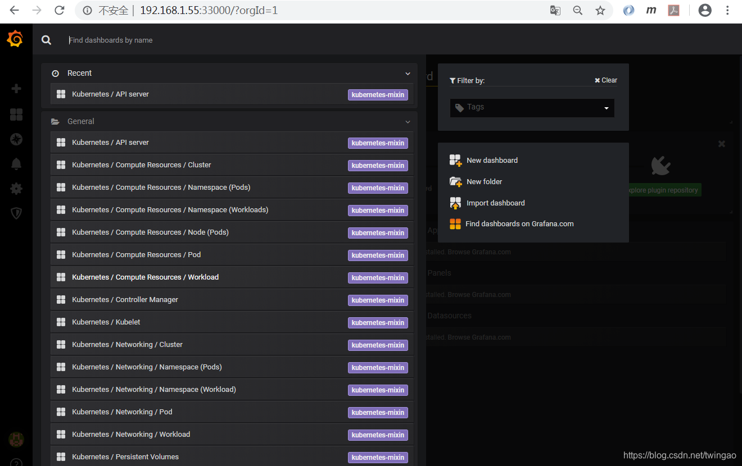Open the Tags filter dropdown

pos(532,108)
